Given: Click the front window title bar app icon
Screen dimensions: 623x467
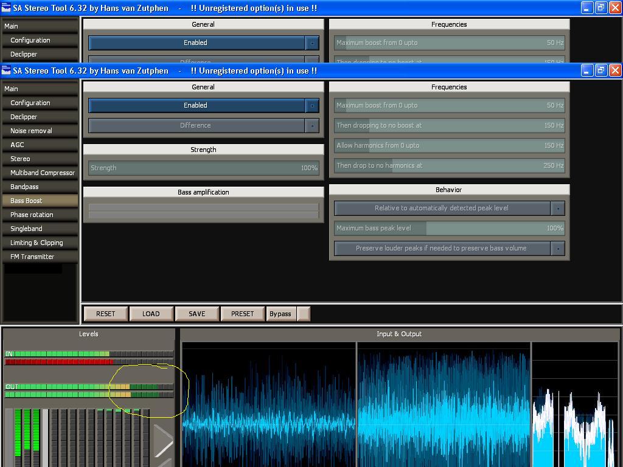Looking at the screenshot, I should pyautogui.click(x=6, y=71).
